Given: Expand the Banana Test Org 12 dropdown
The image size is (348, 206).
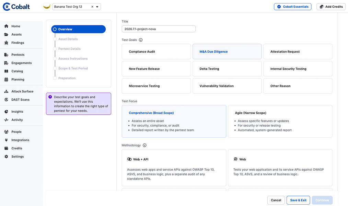Looking at the screenshot, I should [x=96, y=6].
